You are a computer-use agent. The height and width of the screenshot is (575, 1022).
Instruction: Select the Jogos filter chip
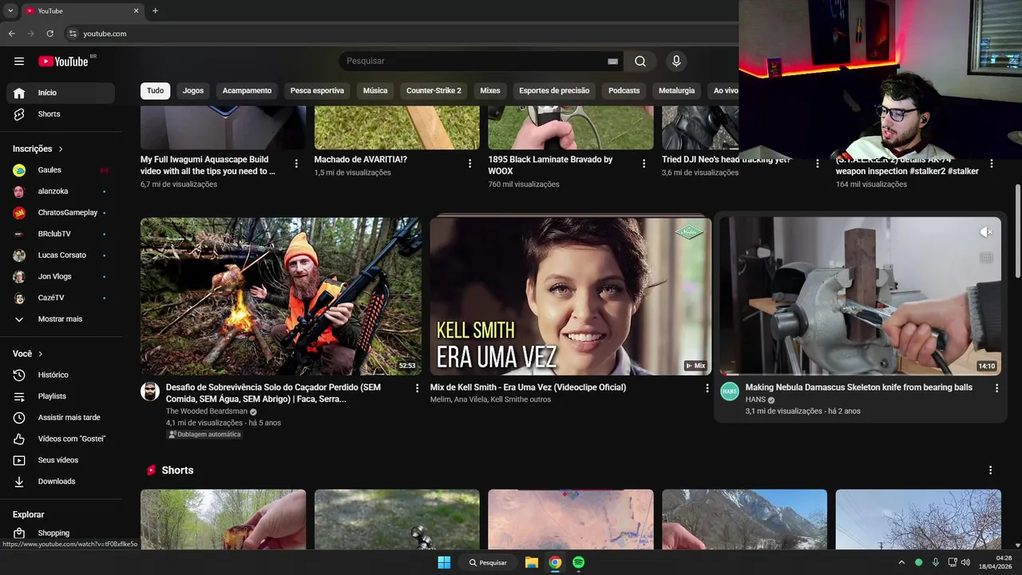[193, 90]
